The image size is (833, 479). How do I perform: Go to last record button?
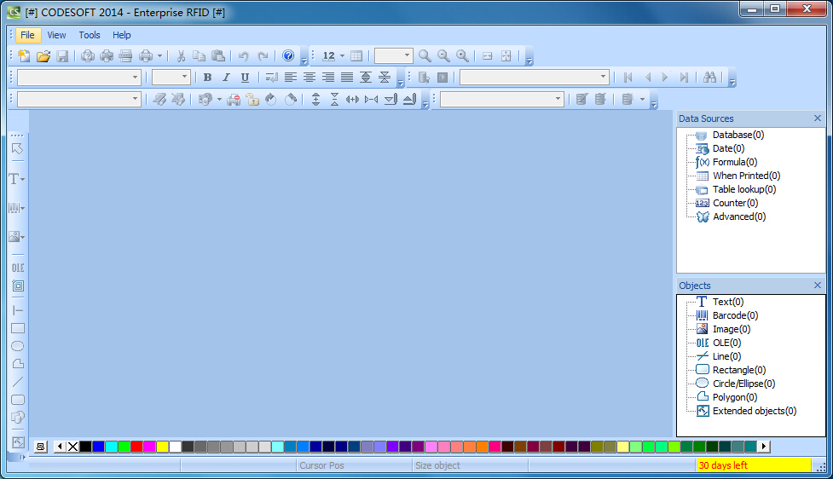[685, 78]
